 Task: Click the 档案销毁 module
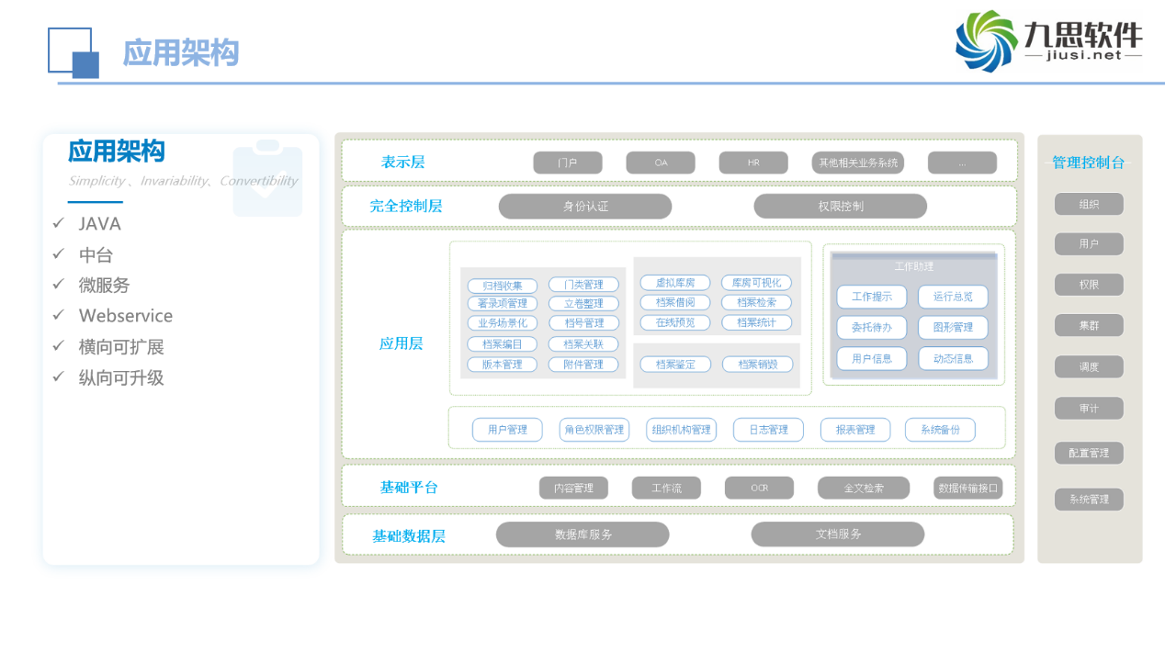(755, 365)
